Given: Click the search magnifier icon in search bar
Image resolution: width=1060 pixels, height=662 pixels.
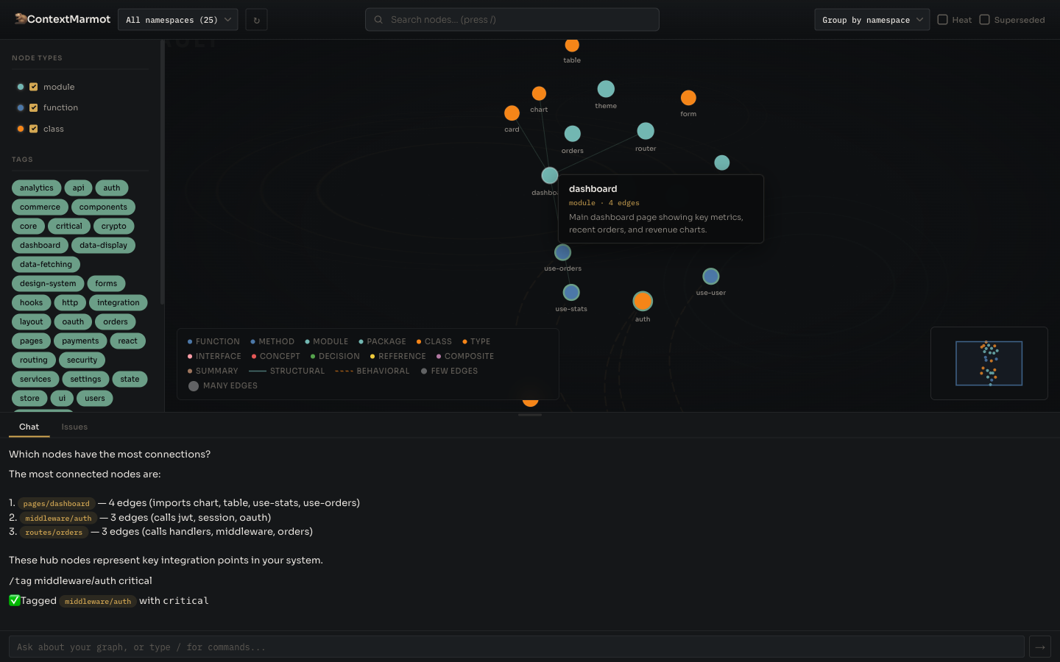Looking at the screenshot, I should 378,19.
